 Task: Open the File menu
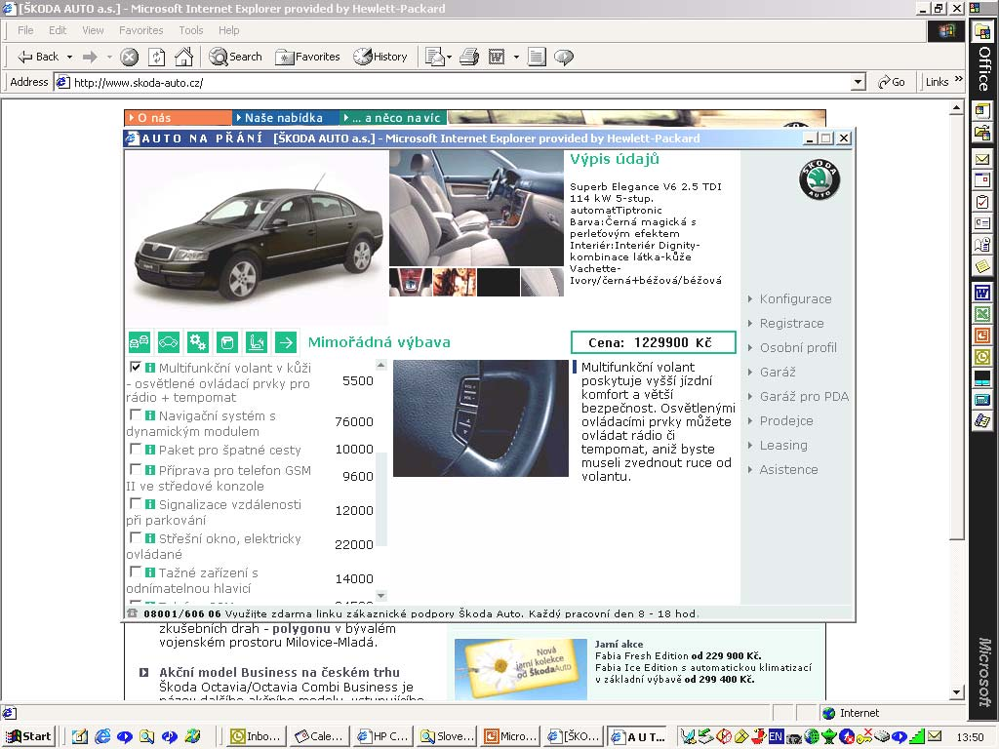(25, 30)
